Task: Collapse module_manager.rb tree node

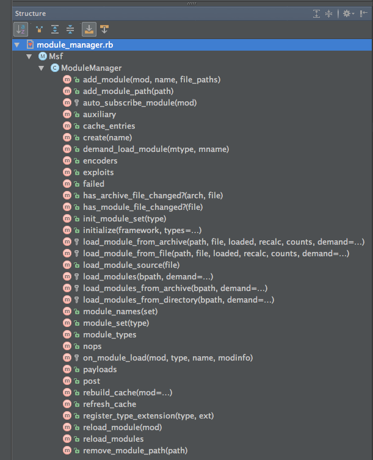Action: tap(17, 45)
